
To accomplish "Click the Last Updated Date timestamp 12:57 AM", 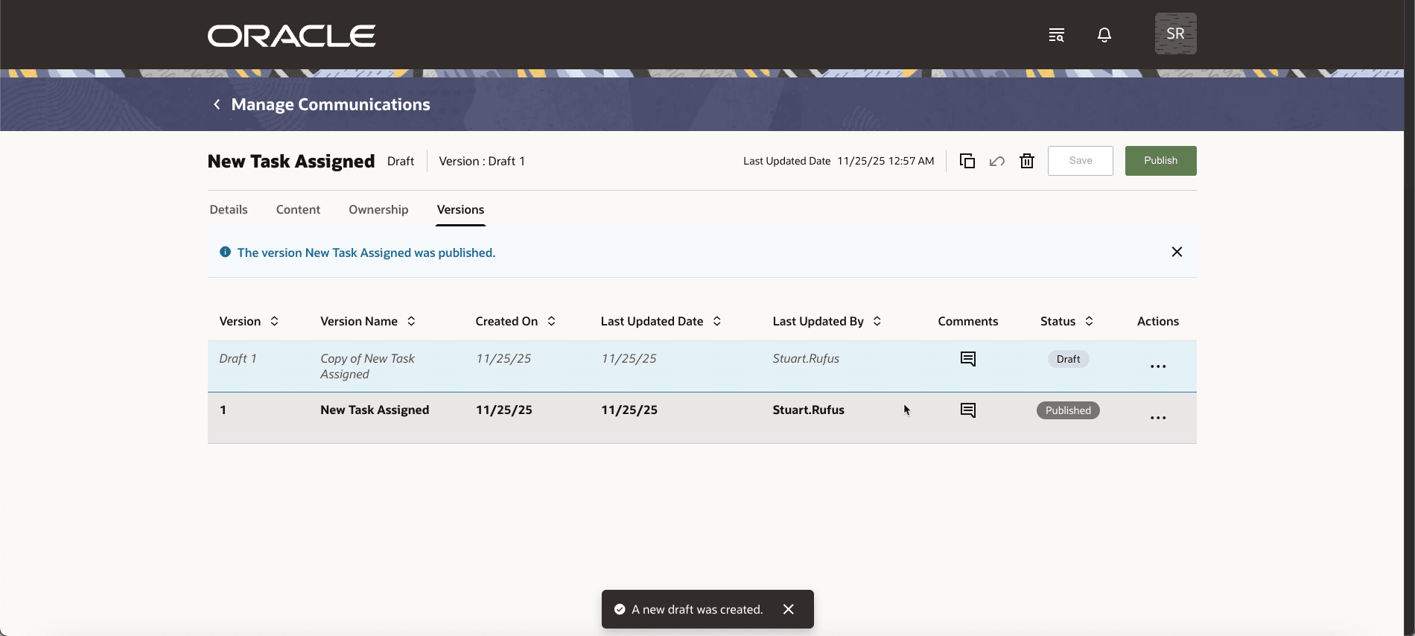I will 885,161.
